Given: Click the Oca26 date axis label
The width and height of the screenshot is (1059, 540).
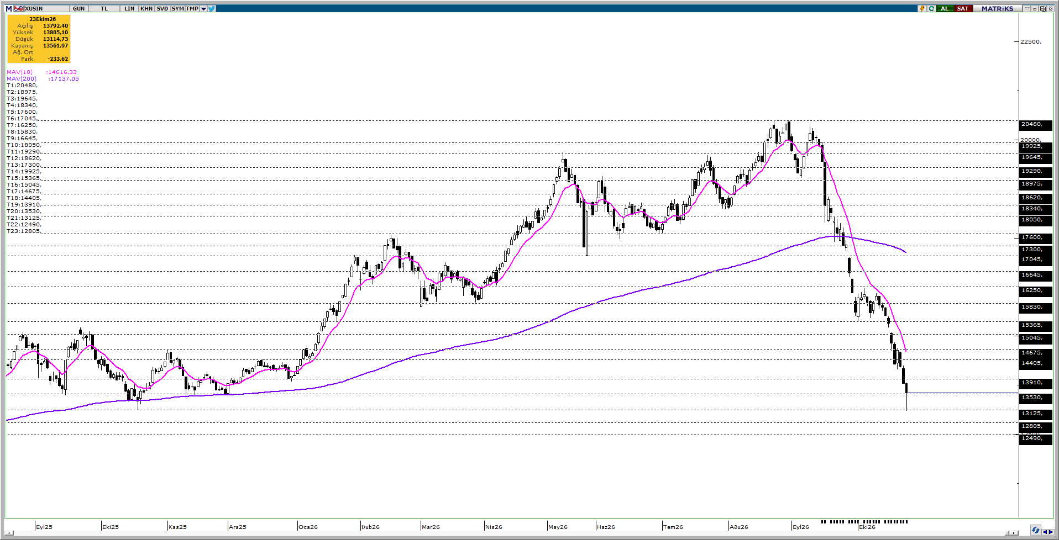Looking at the screenshot, I should 308,527.
